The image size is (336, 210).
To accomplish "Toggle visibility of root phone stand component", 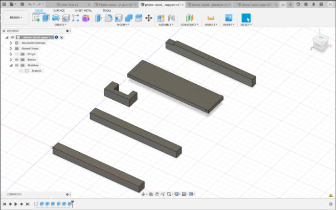I will [x=12, y=37].
